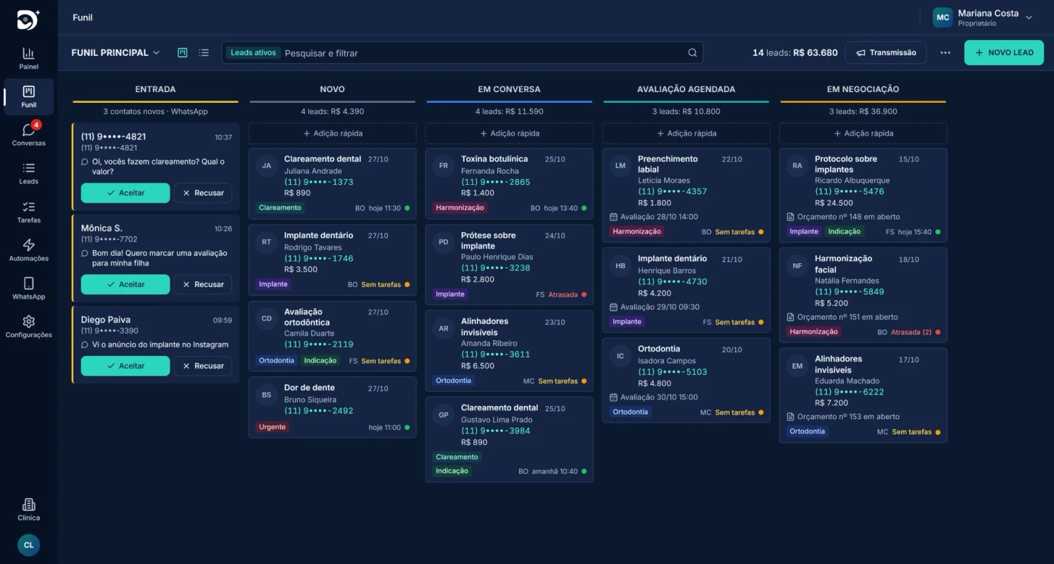Screen dimensions: 1054x564
Task: Click Adição rápida in EM NEGOCIAÇÃO column
Action: tap(863, 134)
